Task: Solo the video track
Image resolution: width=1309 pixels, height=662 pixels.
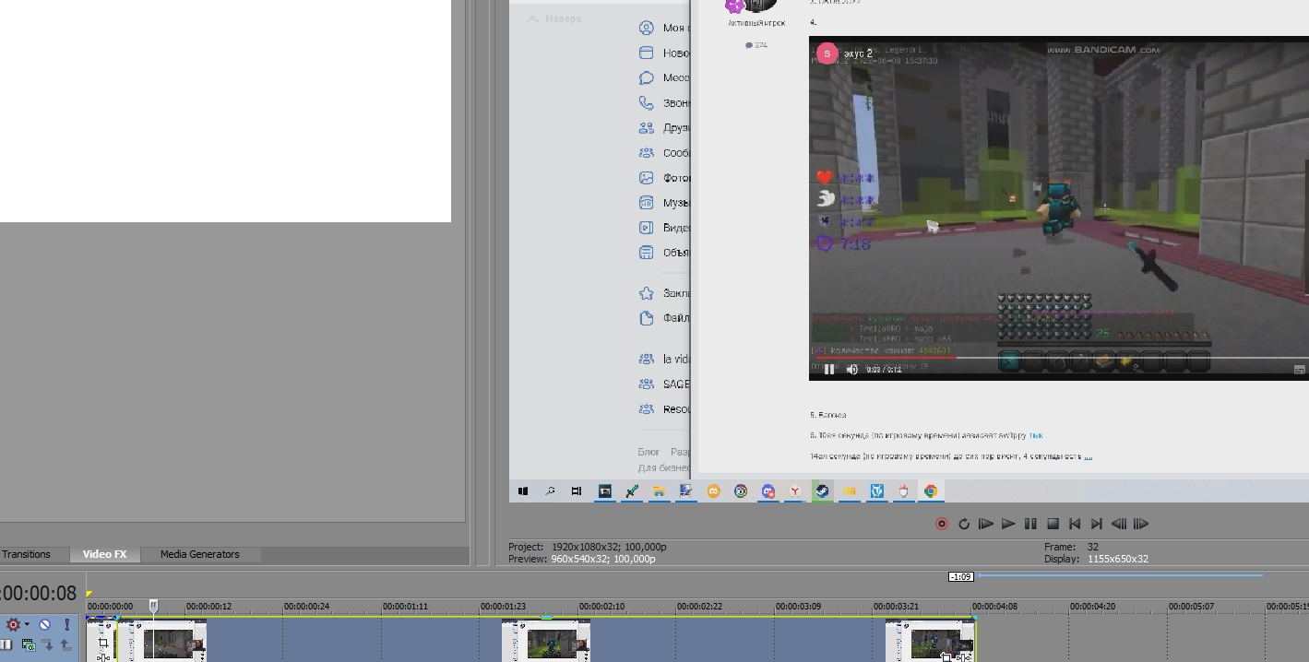Action: (x=66, y=625)
